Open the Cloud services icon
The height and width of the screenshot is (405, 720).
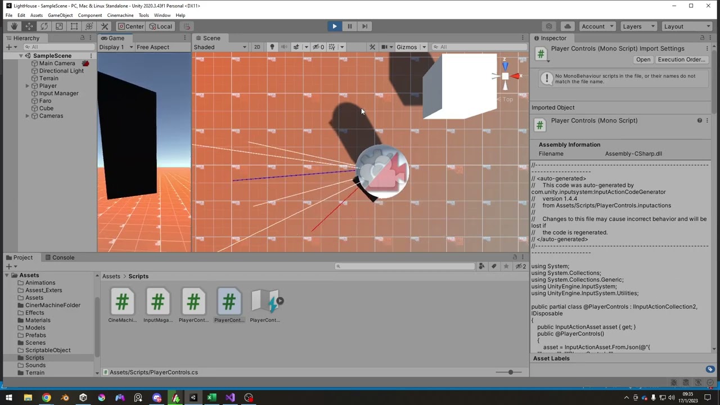(x=568, y=26)
